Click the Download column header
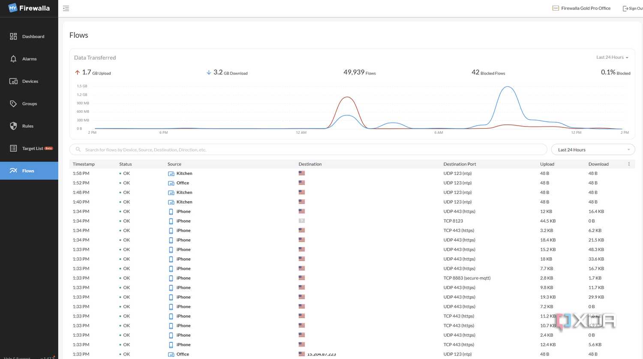 (598, 164)
